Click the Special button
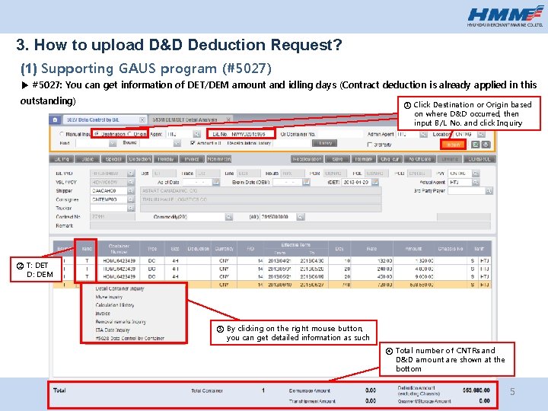The width and height of the screenshot is (548, 411). pyautogui.click(x=113, y=159)
